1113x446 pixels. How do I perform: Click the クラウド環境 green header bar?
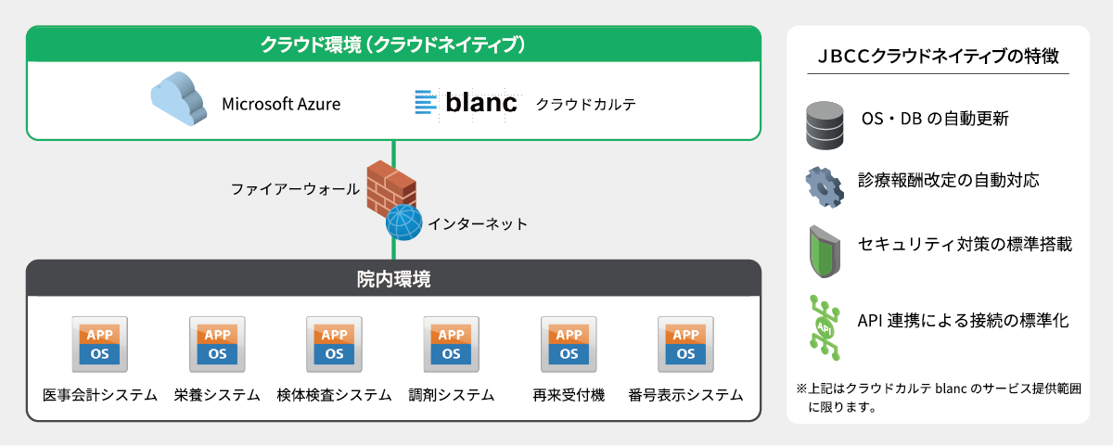pyautogui.click(x=393, y=44)
